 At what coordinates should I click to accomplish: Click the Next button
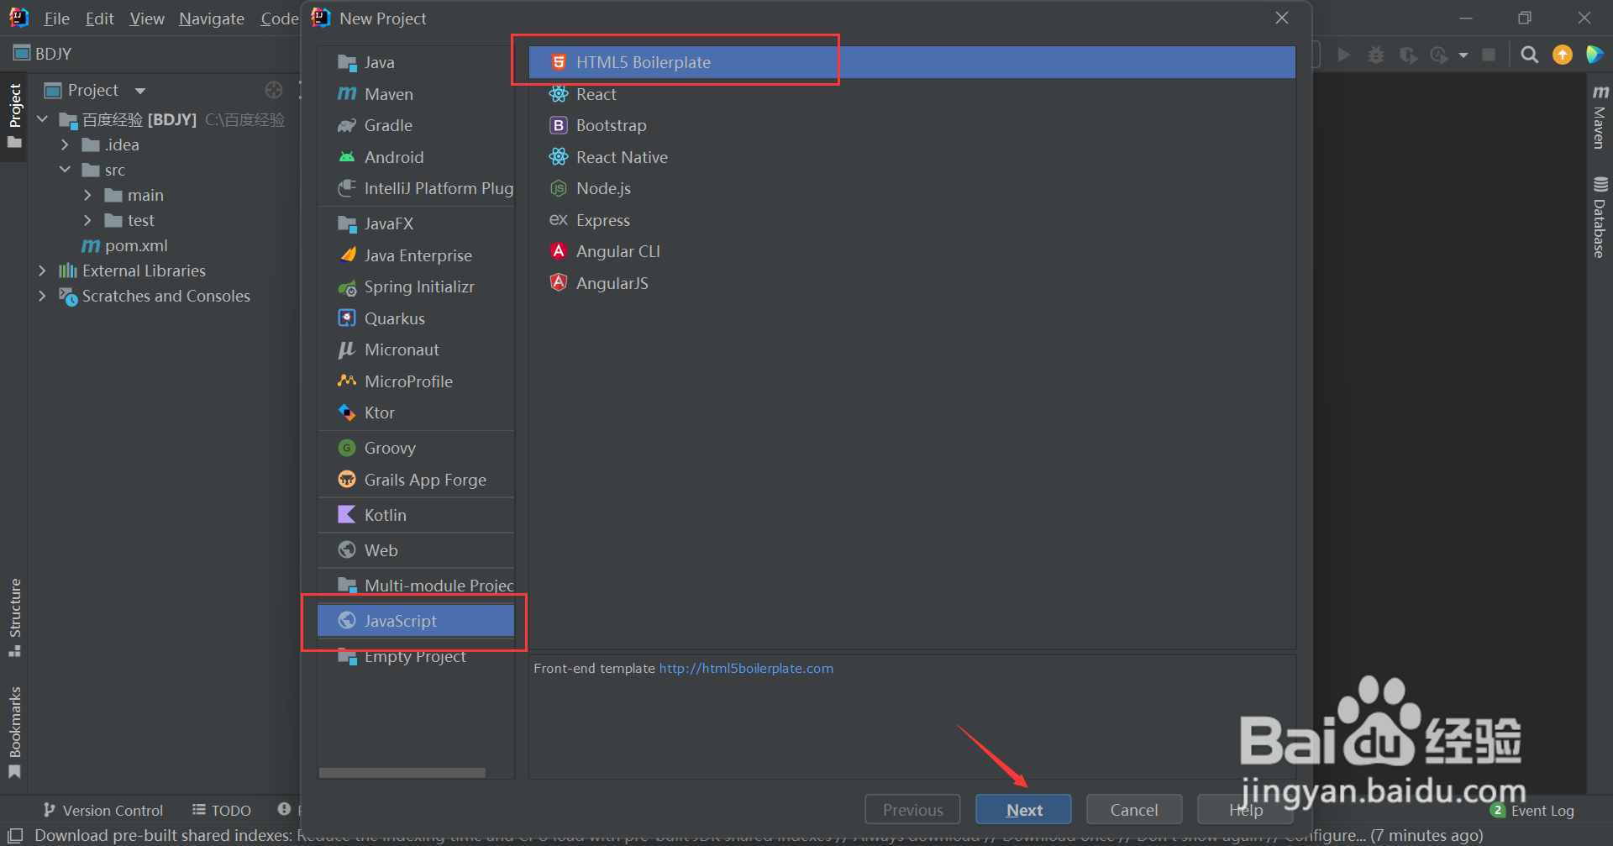[1023, 810]
